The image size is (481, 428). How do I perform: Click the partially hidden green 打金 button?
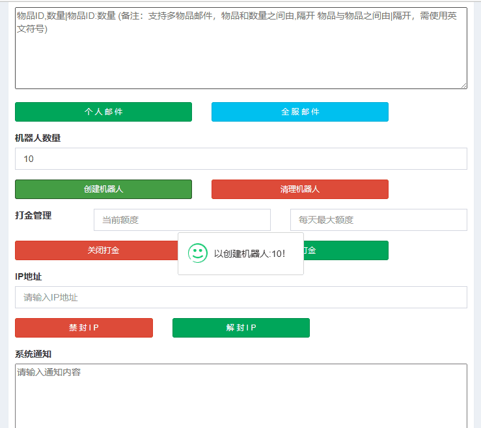click(345, 250)
